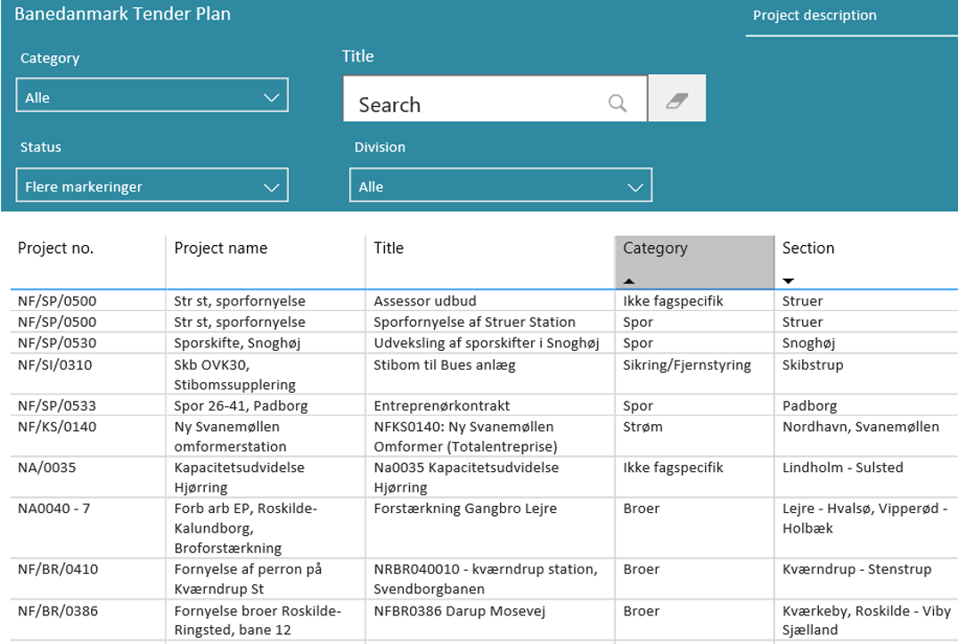Click the Title column header
This screenshot has height=644, width=958.
tap(389, 249)
